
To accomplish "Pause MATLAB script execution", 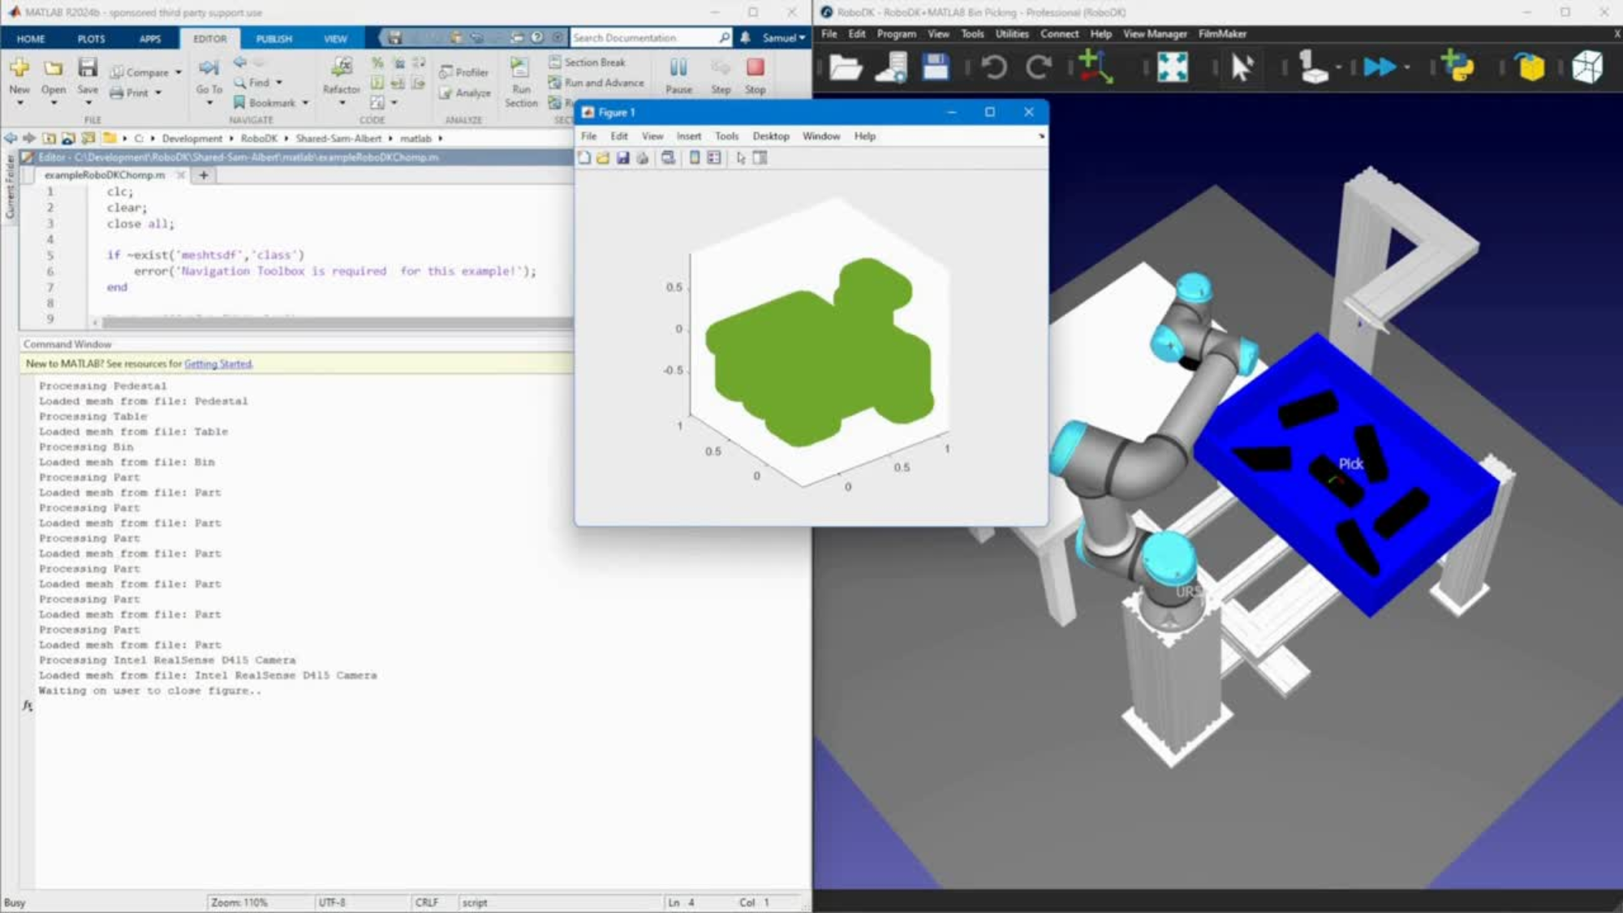I will click(x=678, y=75).
